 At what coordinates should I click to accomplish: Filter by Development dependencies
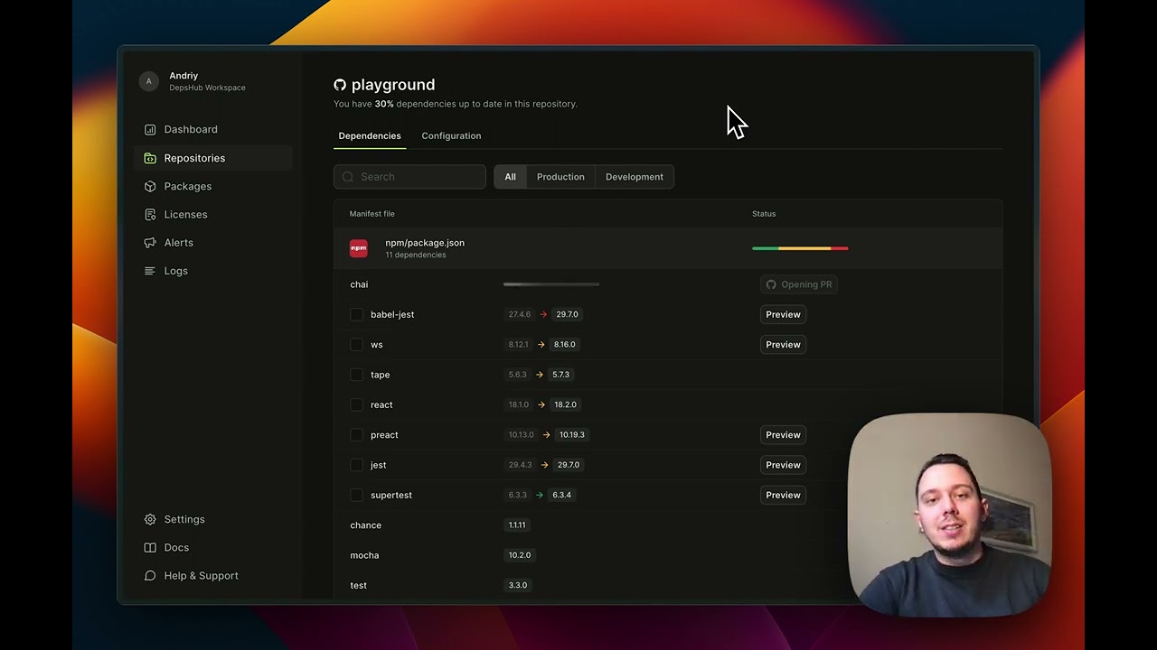click(x=635, y=177)
